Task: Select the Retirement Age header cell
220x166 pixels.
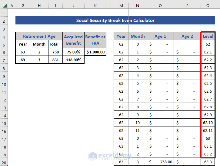Action: (39, 36)
